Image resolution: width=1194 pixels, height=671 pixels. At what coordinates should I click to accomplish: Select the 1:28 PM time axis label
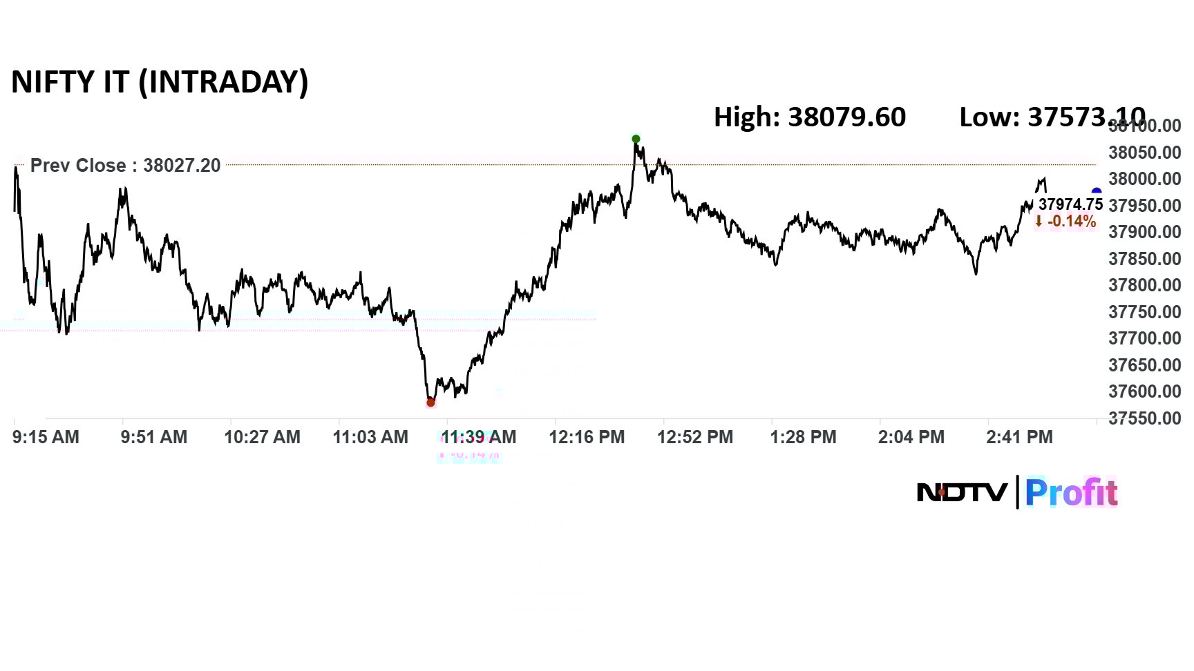coord(803,437)
